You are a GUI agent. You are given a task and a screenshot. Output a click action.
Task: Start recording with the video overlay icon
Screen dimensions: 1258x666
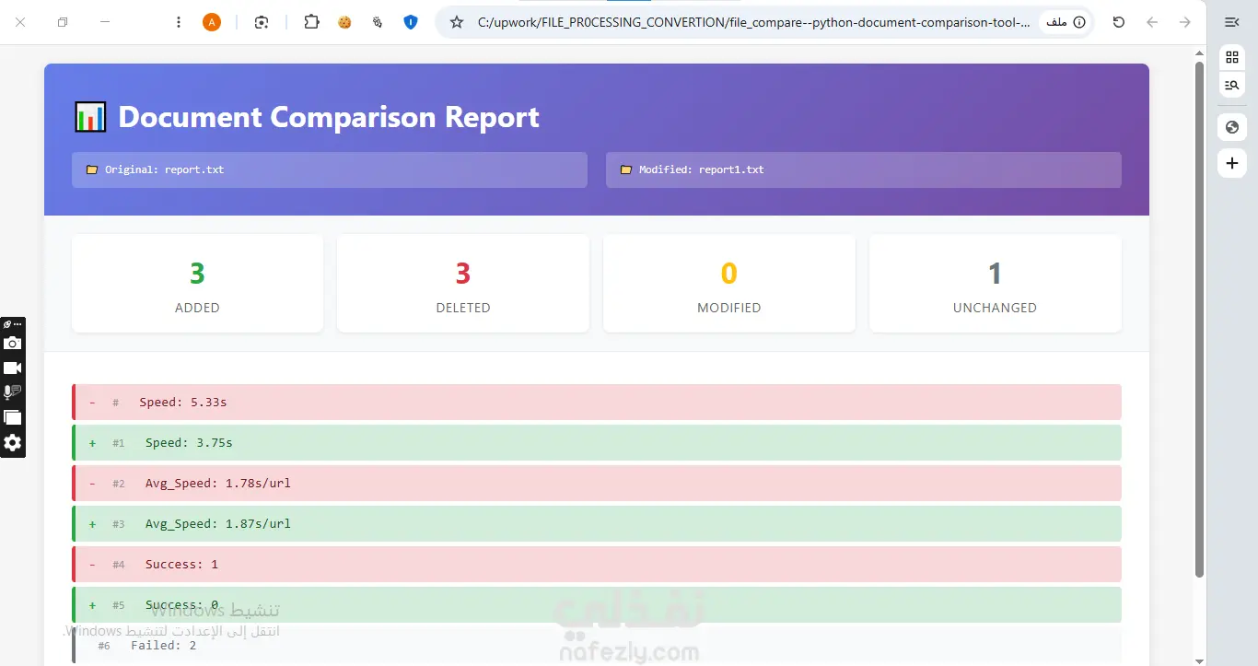(12, 368)
